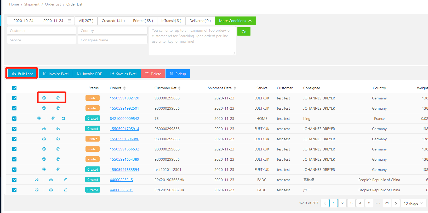
Task: Select the Printed(63) status tab
Action: pyautogui.click(x=143, y=21)
